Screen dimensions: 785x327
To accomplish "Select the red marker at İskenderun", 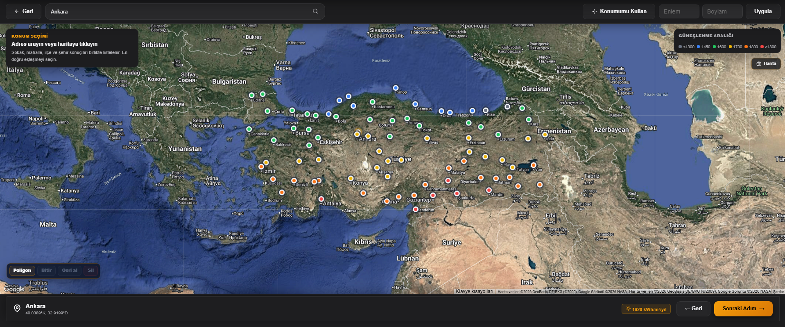I will click(416, 209).
